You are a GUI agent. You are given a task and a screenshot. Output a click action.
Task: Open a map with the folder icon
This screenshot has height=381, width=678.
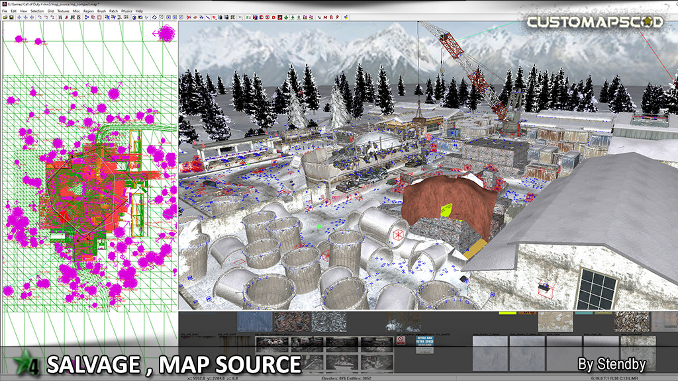[x=5, y=17]
